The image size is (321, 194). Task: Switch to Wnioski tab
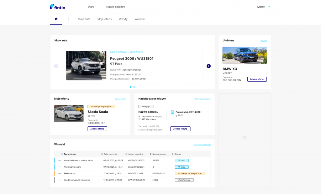pyautogui.click(x=139, y=19)
